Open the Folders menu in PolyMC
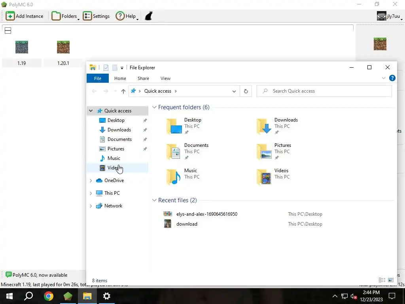The width and height of the screenshot is (405, 304). (x=65, y=16)
